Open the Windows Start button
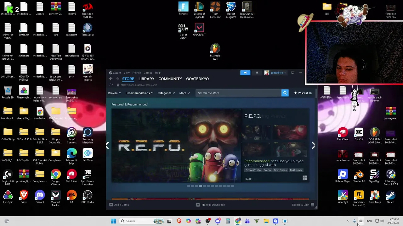The width and height of the screenshot is (403, 226). 113,221
